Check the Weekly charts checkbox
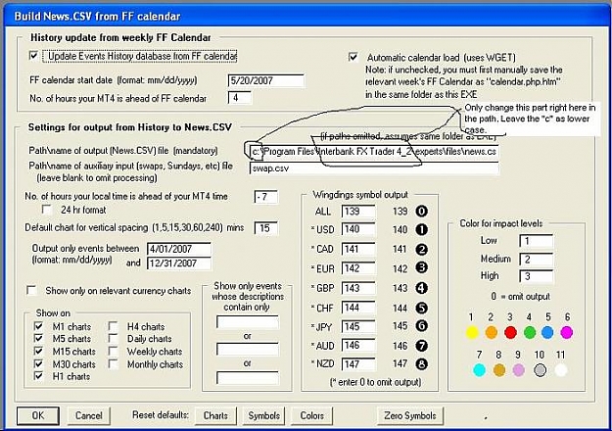Viewport: 612px width, 431px height. 114,351
